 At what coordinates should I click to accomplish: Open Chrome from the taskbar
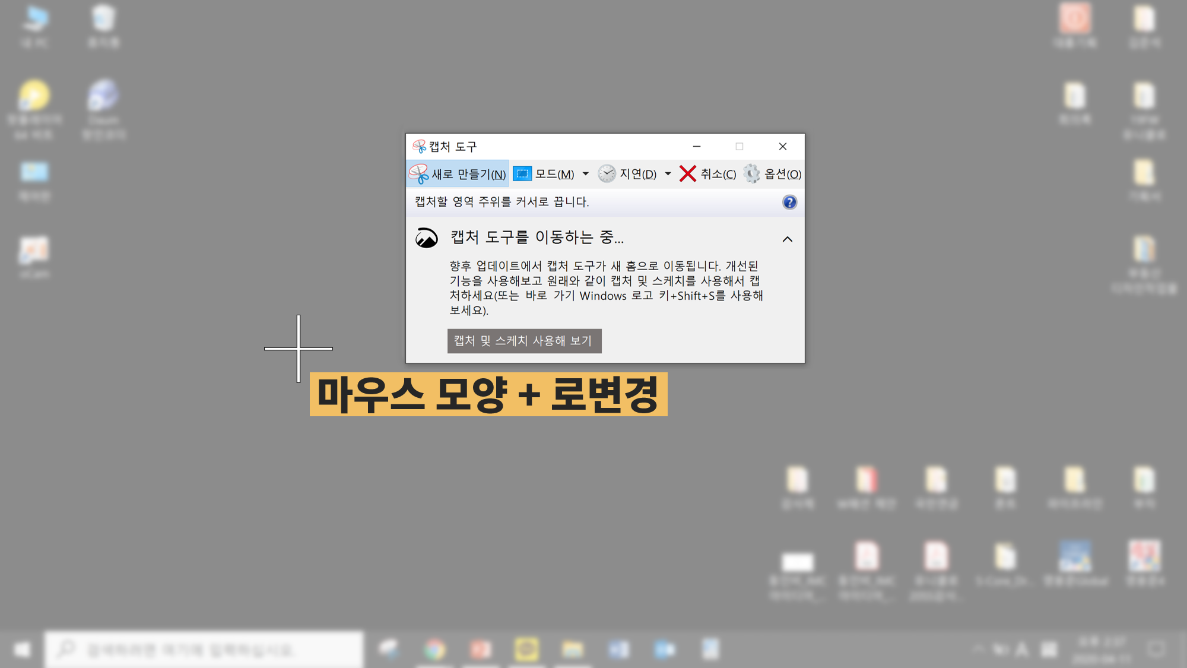(434, 650)
